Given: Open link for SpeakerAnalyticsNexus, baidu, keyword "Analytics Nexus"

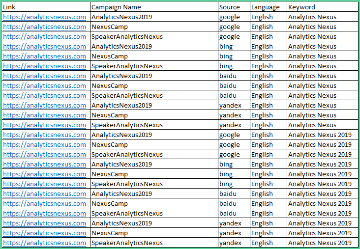Looking at the screenshot, I should pyautogui.click(x=45, y=96).
